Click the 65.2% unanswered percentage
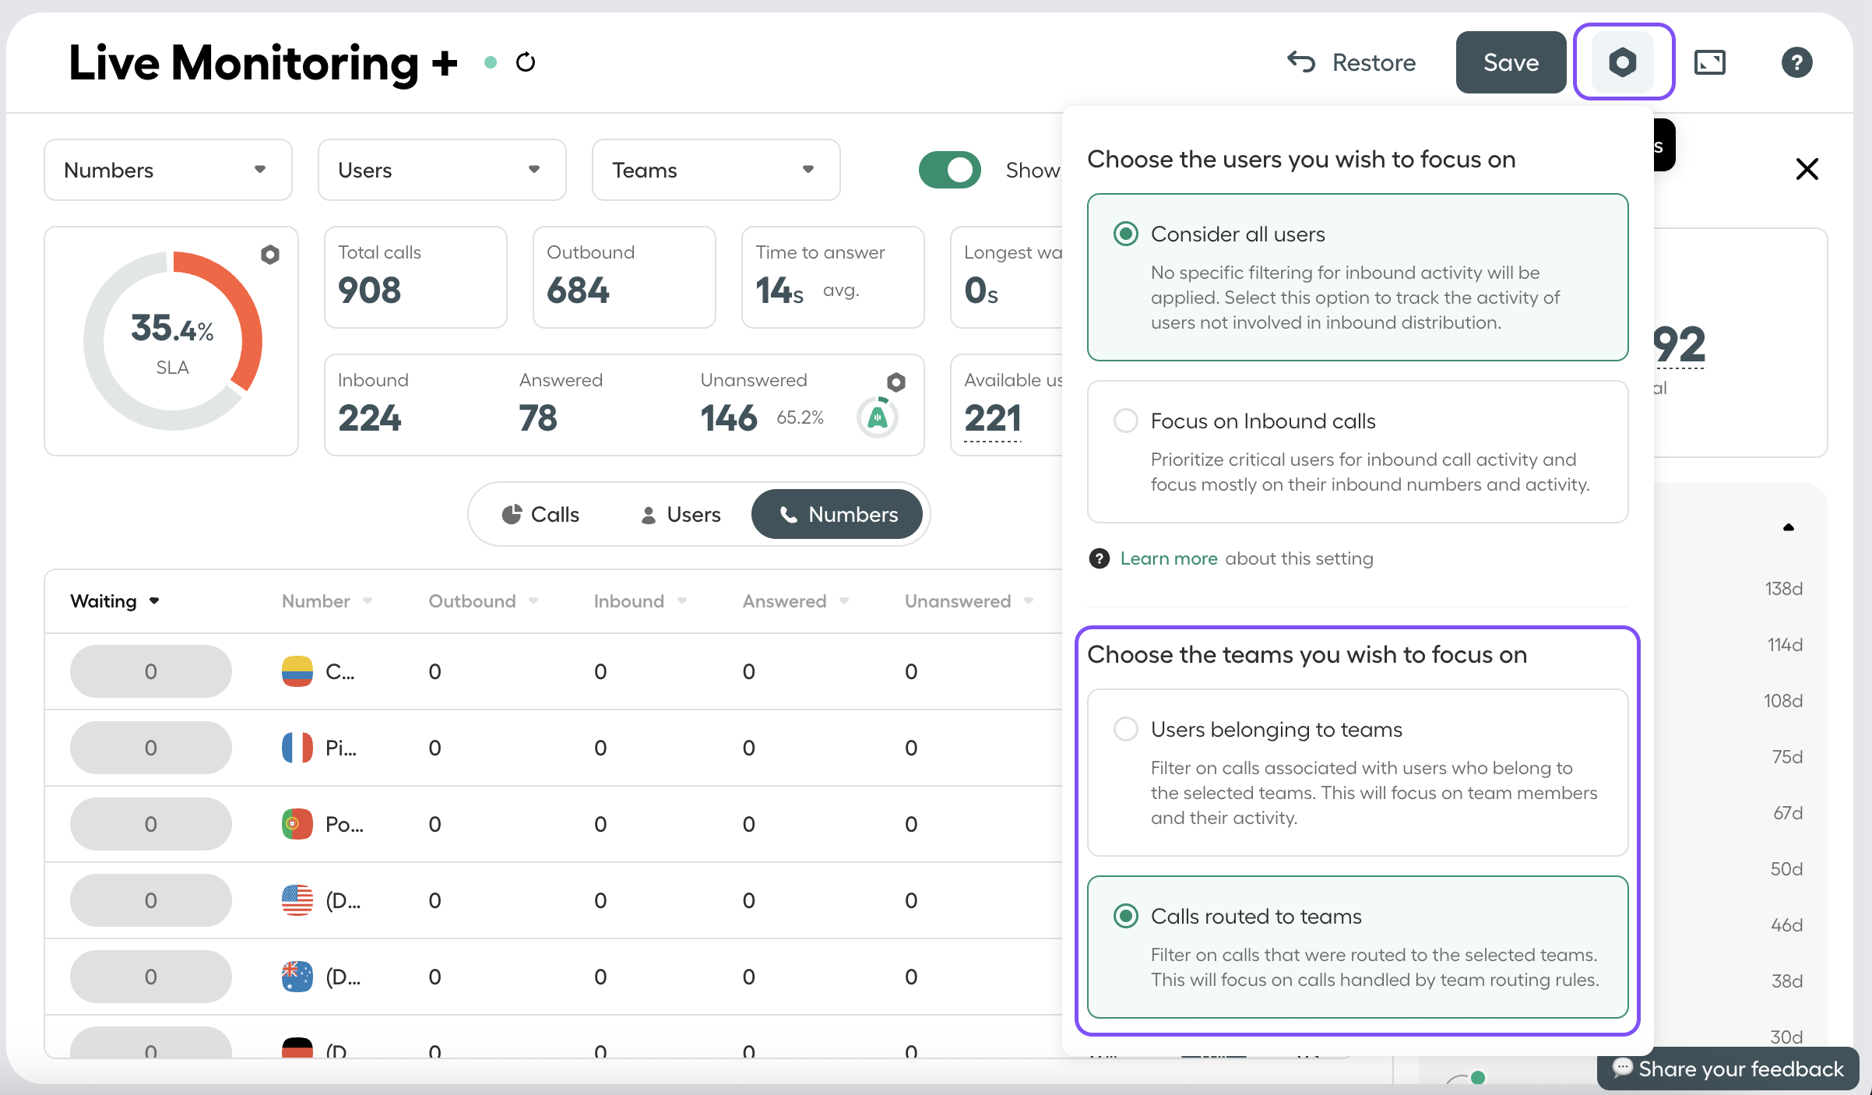1872x1095 pixels. pos(800,417)
